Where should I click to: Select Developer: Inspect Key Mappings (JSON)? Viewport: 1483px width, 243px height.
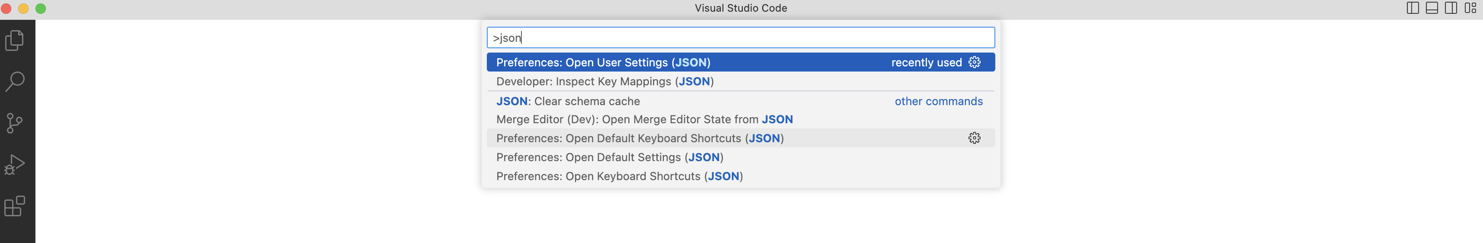pyautogui.click(x=740, y=81)
